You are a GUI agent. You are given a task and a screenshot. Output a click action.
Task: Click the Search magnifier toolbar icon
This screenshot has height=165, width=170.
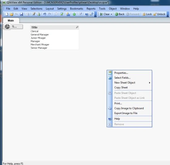pos(56,14)
